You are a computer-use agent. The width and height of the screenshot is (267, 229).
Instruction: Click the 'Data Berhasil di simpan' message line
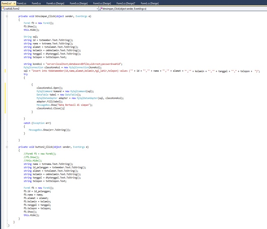click(64, 105)
